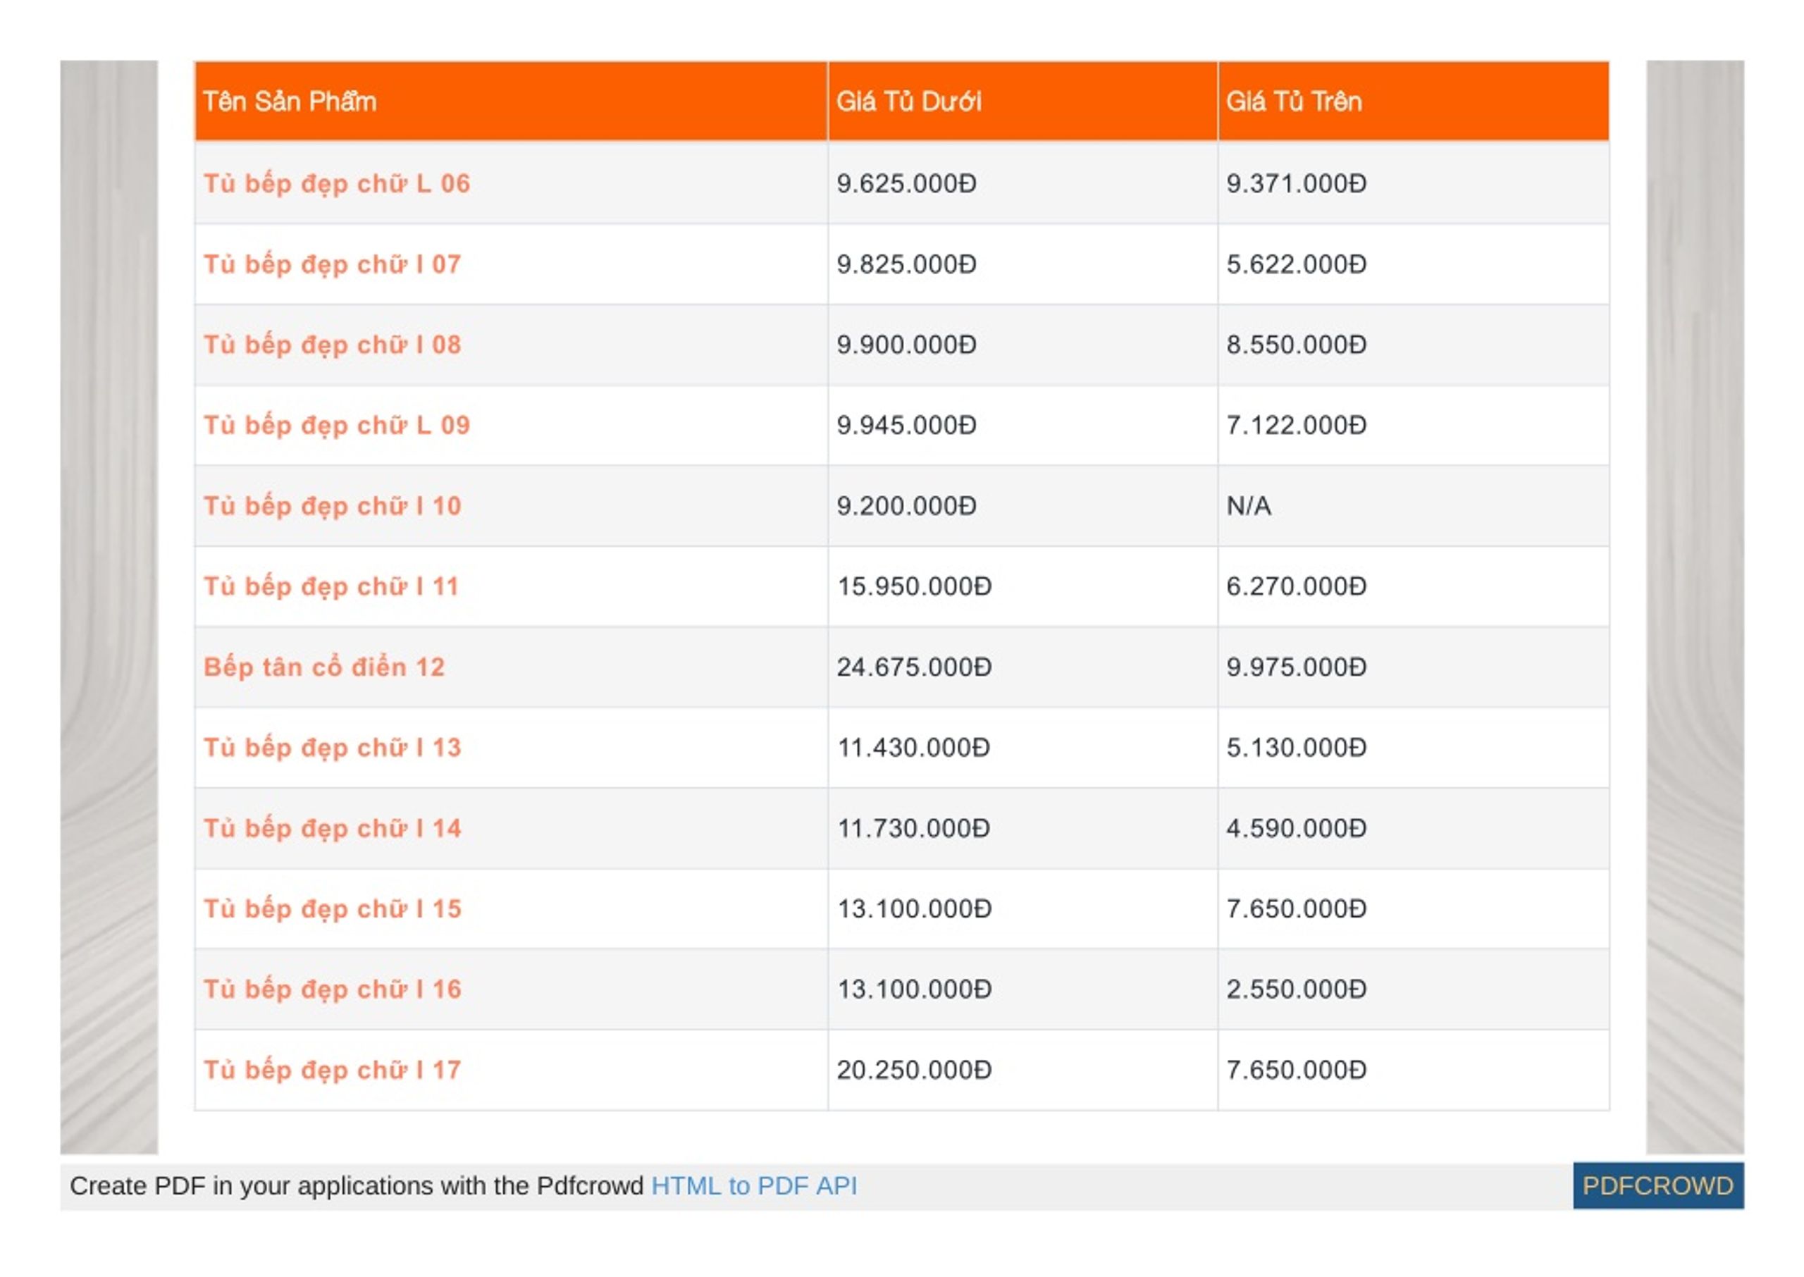
Task: Select price 11.730.000Đ
Action: pyautogui.click(x=913, y=829)
